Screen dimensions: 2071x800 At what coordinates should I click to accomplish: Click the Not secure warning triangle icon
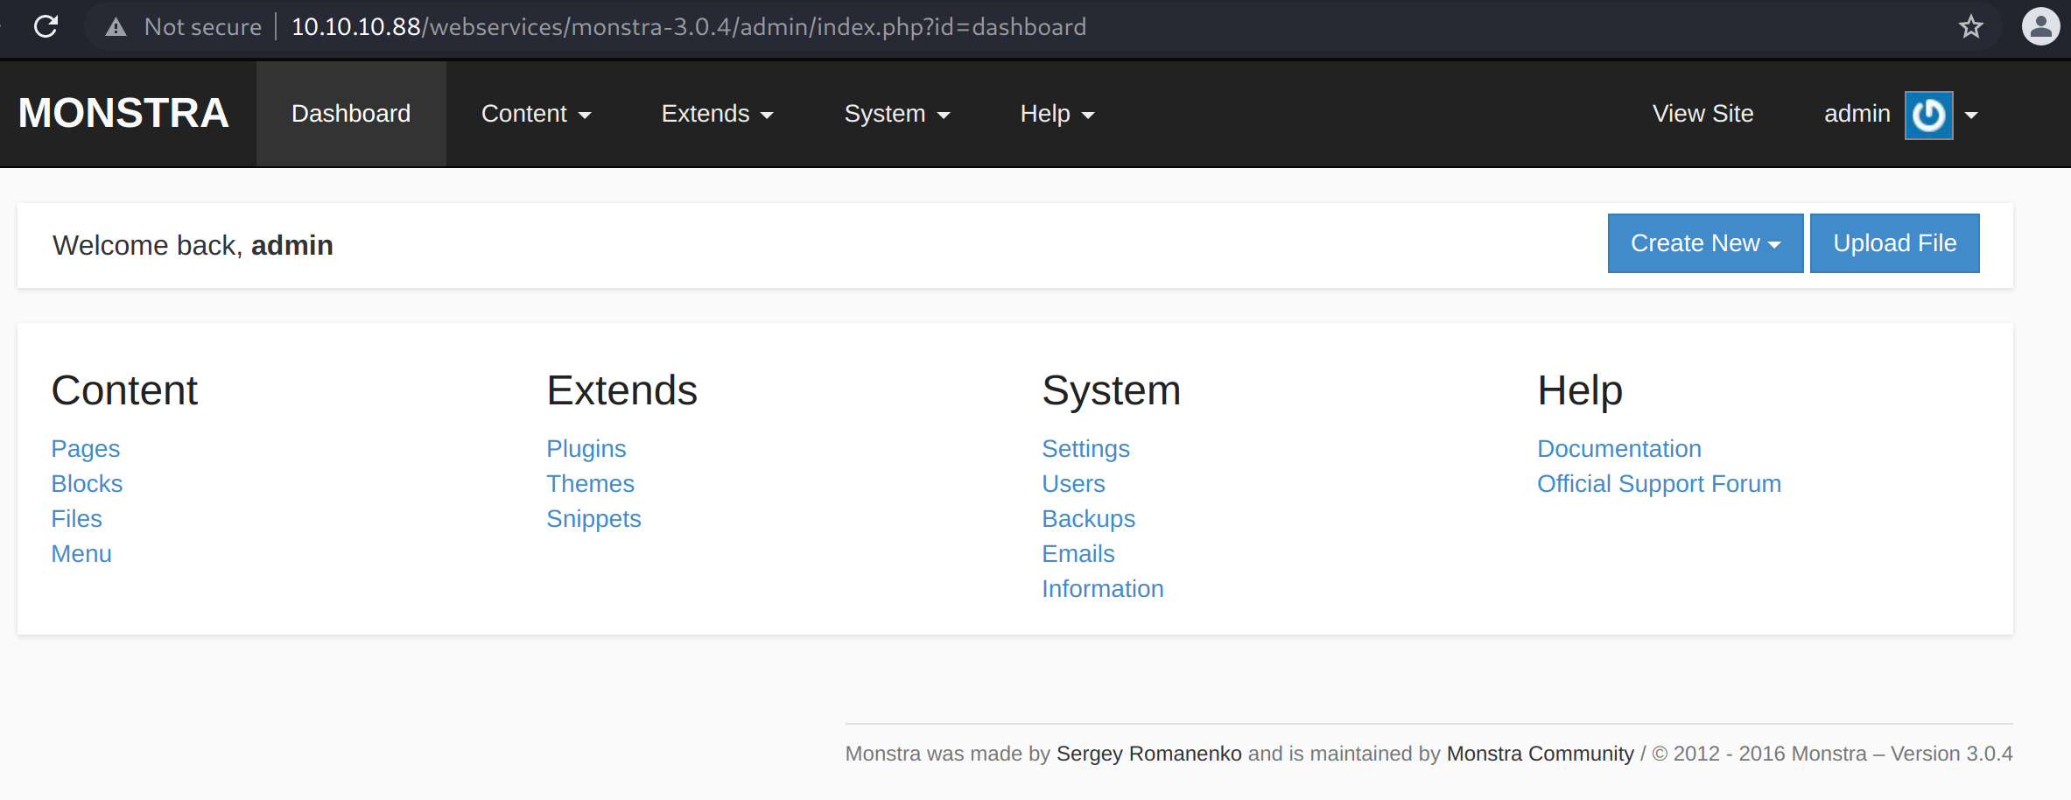(x=116, y=27)
